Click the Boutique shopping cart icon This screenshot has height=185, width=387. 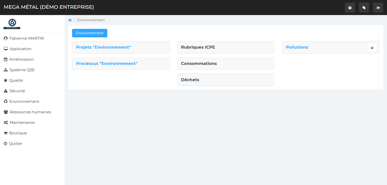click(6, 133)
